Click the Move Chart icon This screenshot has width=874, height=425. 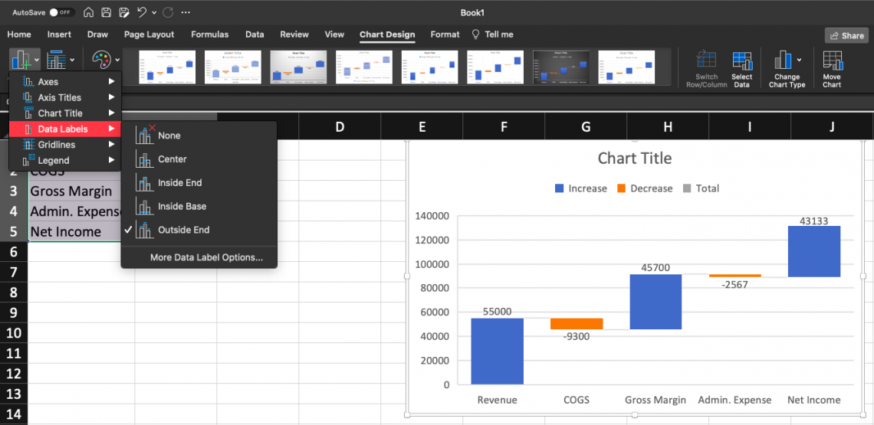point(832,61)
